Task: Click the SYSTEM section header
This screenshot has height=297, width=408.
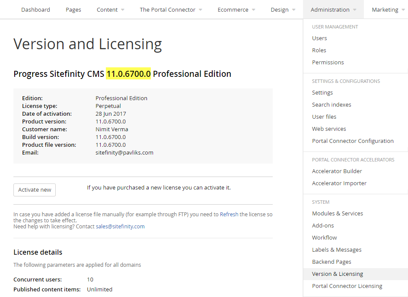Action: tap(321, 202)
